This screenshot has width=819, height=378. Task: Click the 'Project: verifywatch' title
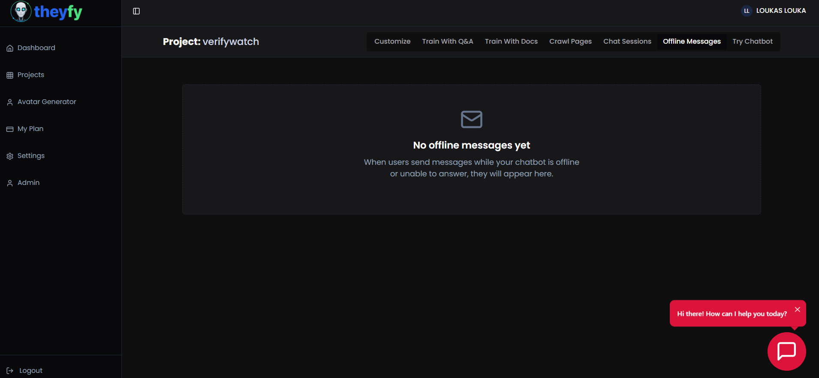pyautogui.click(x=211, y=42)
